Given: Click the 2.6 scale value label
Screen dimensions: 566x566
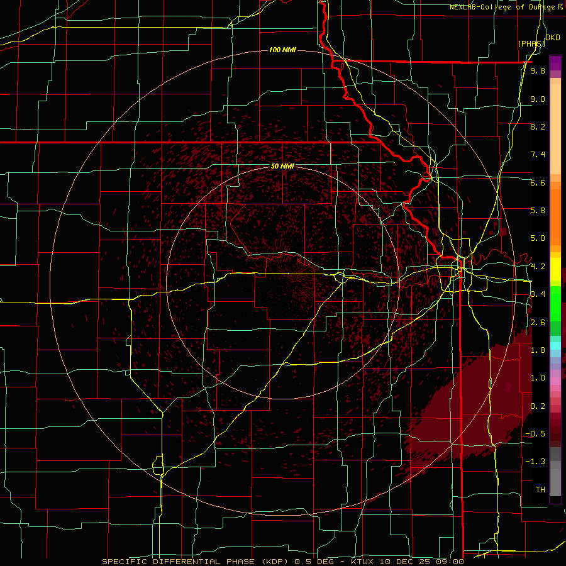Looking at the screenshot, I should point(538,322).
